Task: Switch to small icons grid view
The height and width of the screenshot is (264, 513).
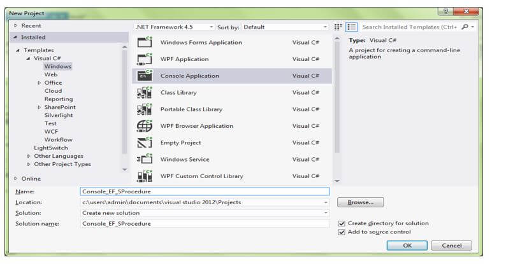Action: coord(338,27)
